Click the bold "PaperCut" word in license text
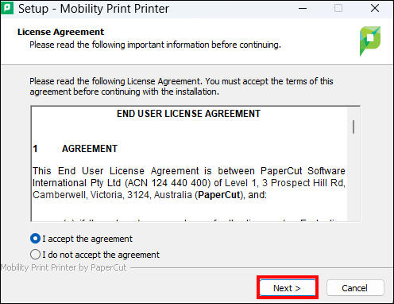 click(x=219, y=195)
